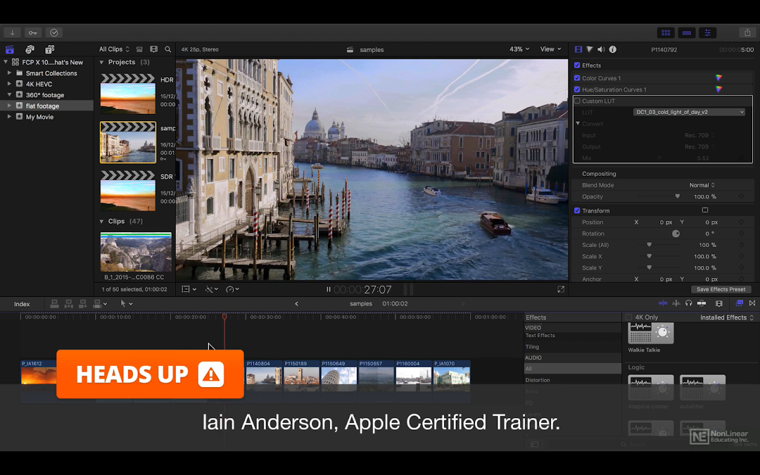Expand the 4K HEVC event

(9, 84)
